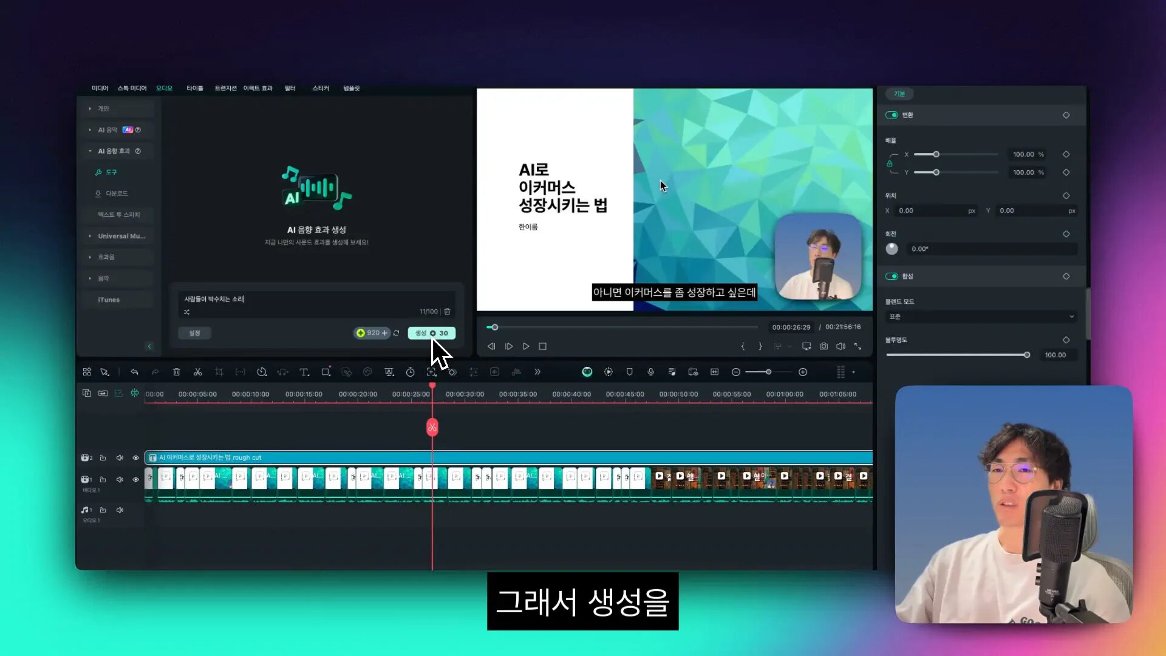The width and height of the screenshot is (1166, 656).
Task: Toggle the 합성 panel switch
Action: coord(892,276)
